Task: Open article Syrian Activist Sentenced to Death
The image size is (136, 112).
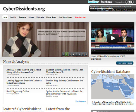Action: tap(64, 93)
